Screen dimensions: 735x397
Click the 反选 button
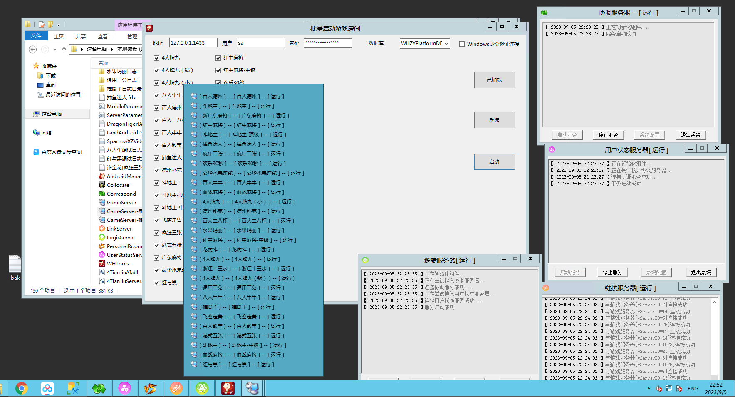click(x=494, y=120)
